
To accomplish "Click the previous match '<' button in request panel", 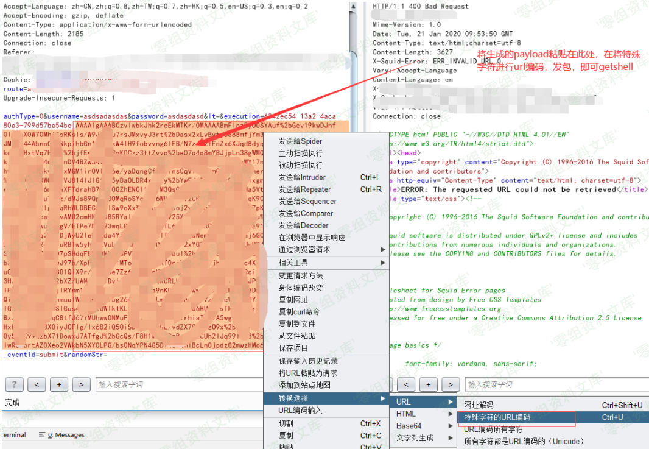I will pyautogui.click(x=37, y=384).
